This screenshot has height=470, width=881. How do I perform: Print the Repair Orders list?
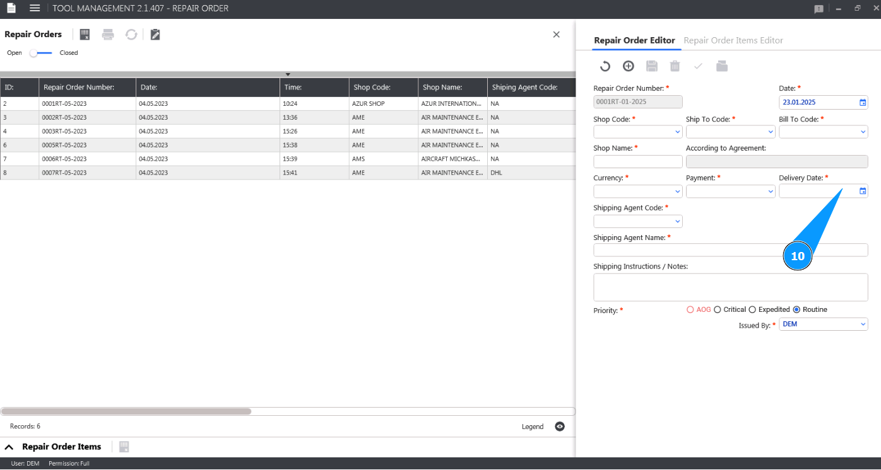(109, 35)
